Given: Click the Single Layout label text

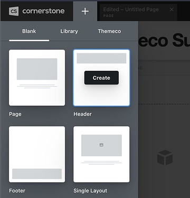Looking at the screenshot, I should 90,191.
